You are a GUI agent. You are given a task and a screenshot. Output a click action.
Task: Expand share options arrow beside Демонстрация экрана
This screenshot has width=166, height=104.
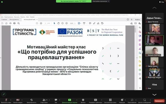77,100
